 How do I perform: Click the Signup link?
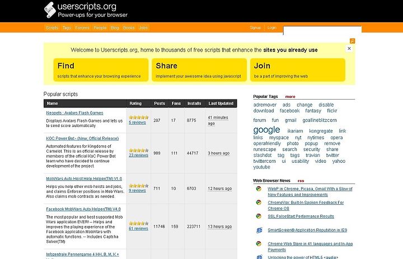[x=255, y=28]
